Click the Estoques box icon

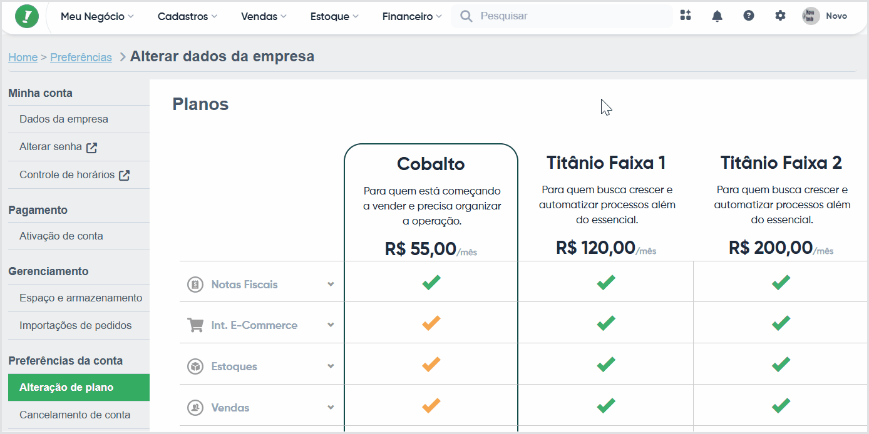pos(195,366)
